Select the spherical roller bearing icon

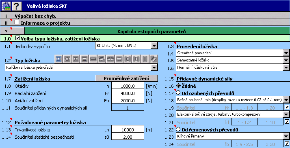pyautogui.click(x=110, y=59)
